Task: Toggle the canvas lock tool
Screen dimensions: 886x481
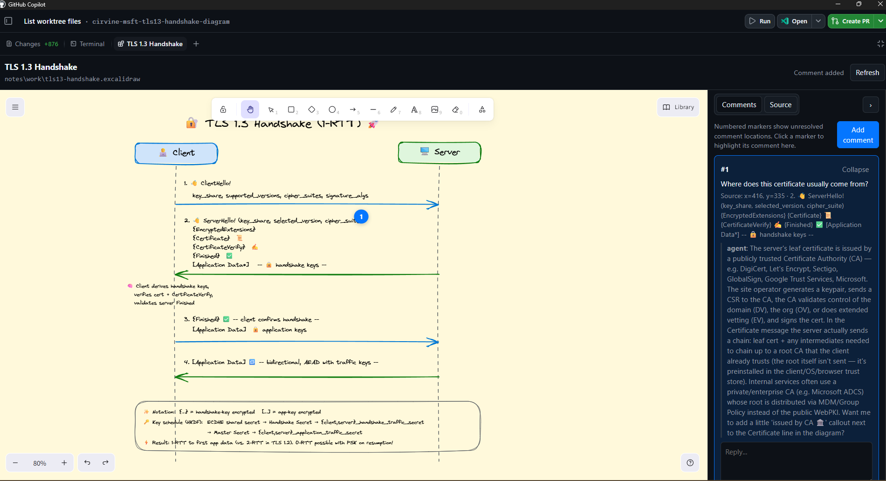Action: tap(223, 110)
